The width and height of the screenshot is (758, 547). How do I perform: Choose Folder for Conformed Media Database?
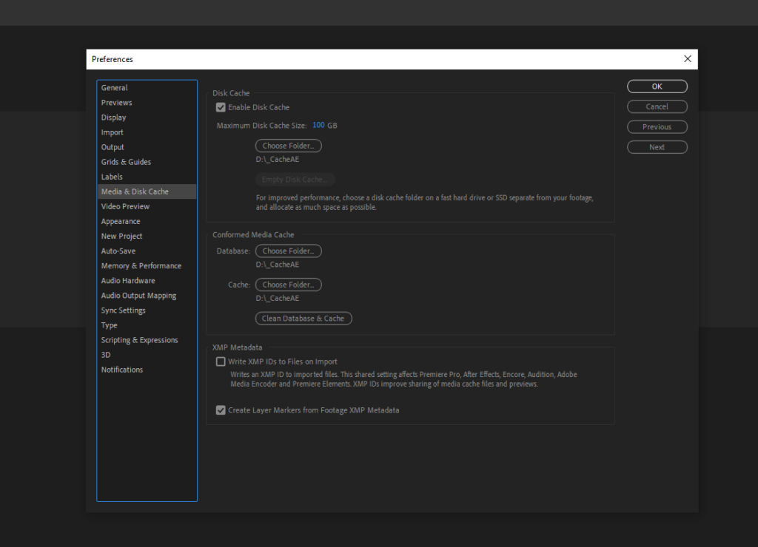[288, 251]
